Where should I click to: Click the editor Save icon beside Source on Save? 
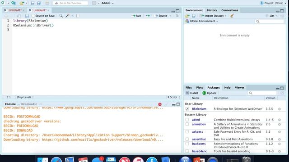[27, 16]
